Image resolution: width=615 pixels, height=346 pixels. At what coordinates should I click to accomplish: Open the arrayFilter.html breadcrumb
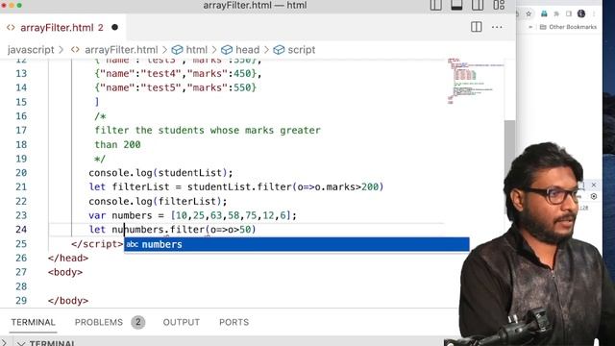pyautogui.click(x=121, y=50)
